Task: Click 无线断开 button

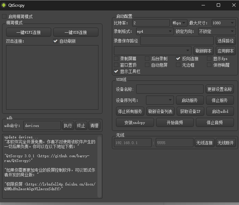Action: (226, 143)
